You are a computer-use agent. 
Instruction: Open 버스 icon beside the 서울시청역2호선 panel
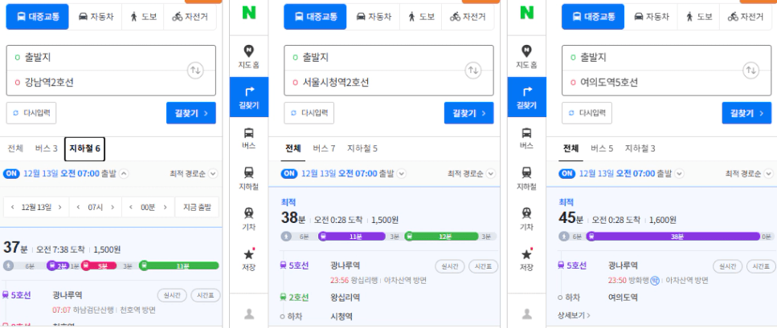[249, 137]
